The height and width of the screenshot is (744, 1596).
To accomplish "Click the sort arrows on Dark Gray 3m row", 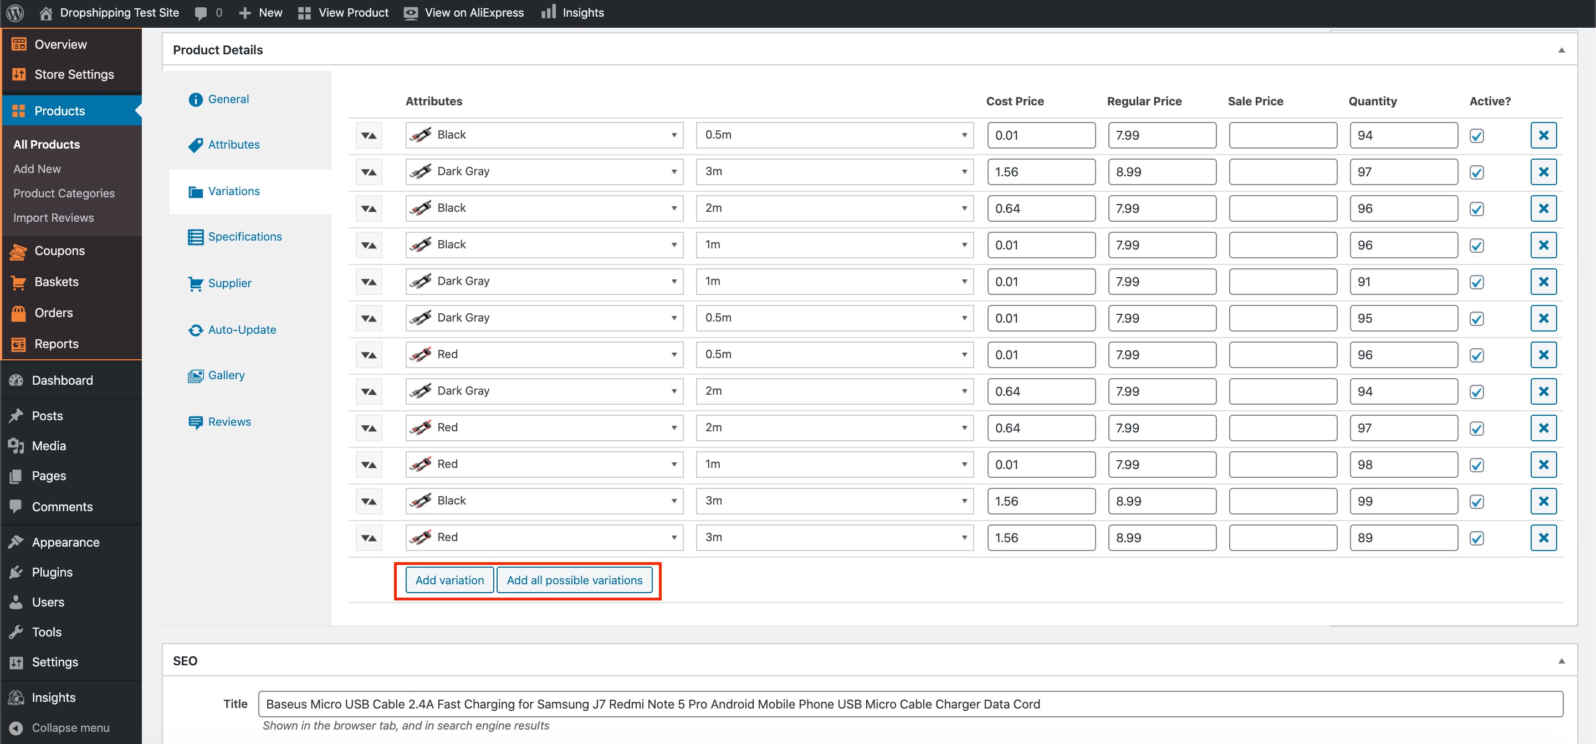I will point(369,172).
